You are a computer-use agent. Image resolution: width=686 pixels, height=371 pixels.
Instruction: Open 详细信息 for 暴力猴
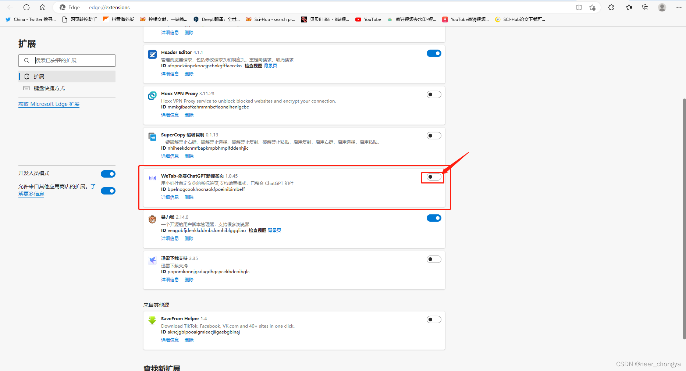(170, 239)
